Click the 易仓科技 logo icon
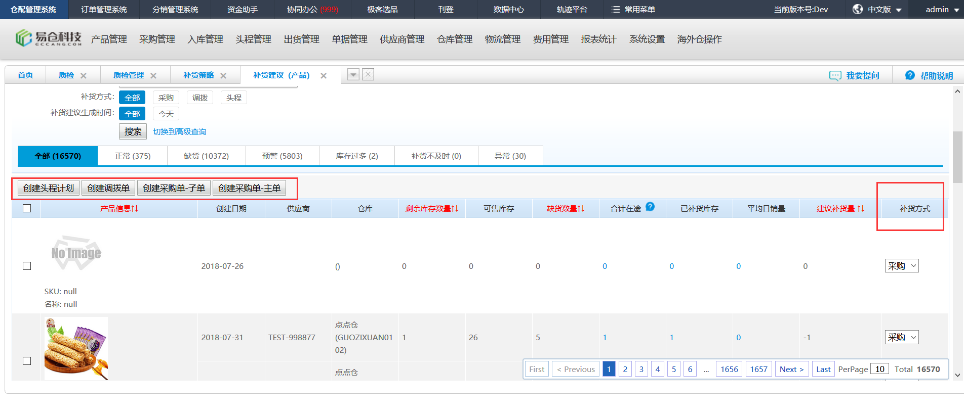Screen dimensions: 964x416 23,38
